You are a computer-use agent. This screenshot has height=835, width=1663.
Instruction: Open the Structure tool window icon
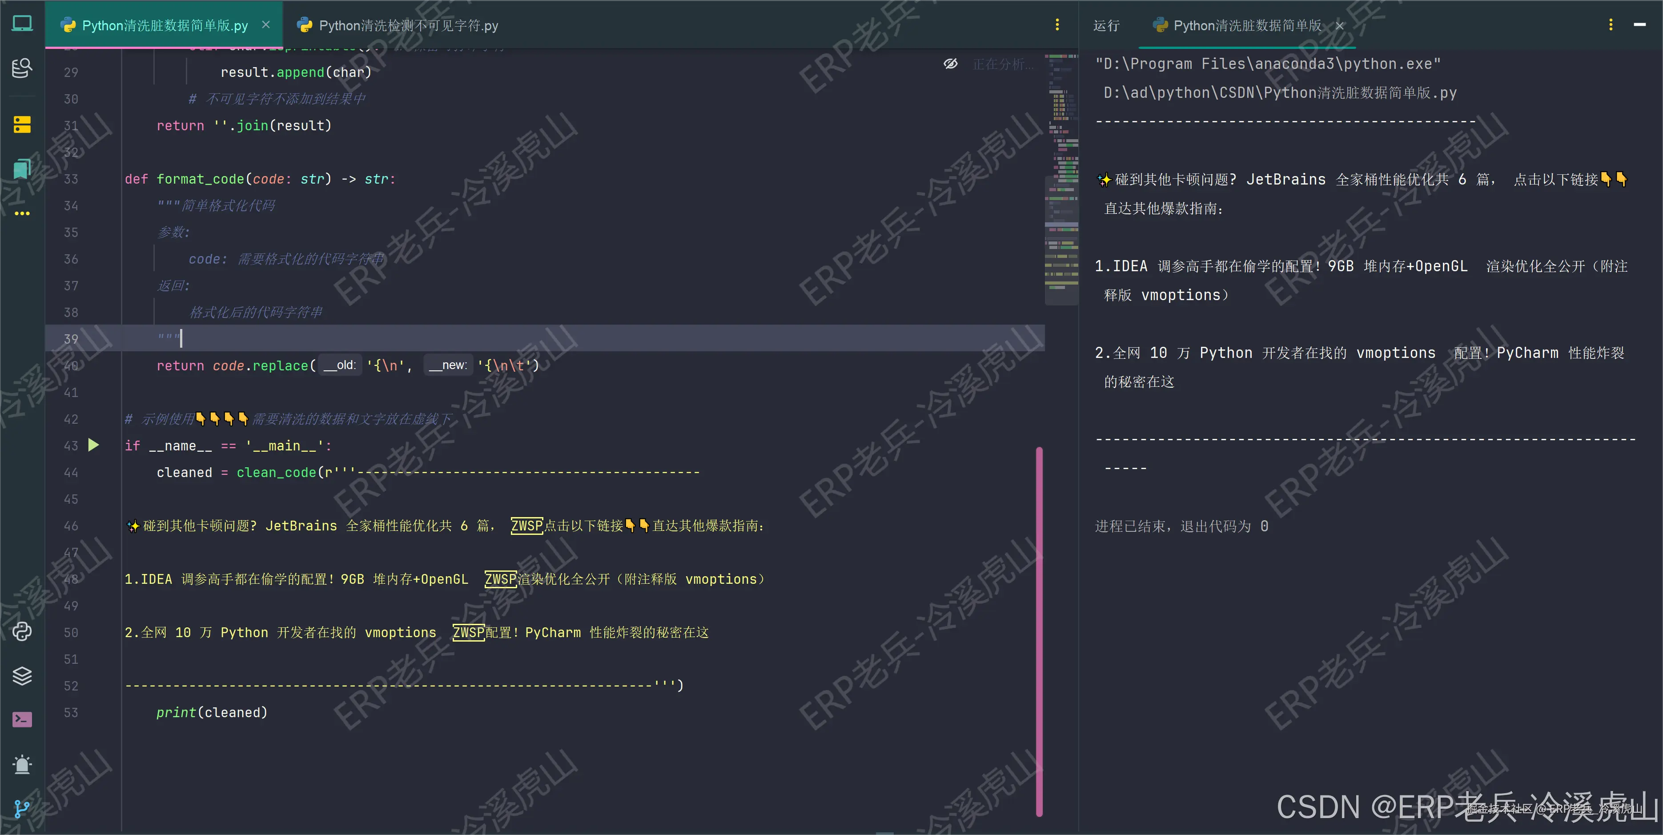[x=22, y=124]
